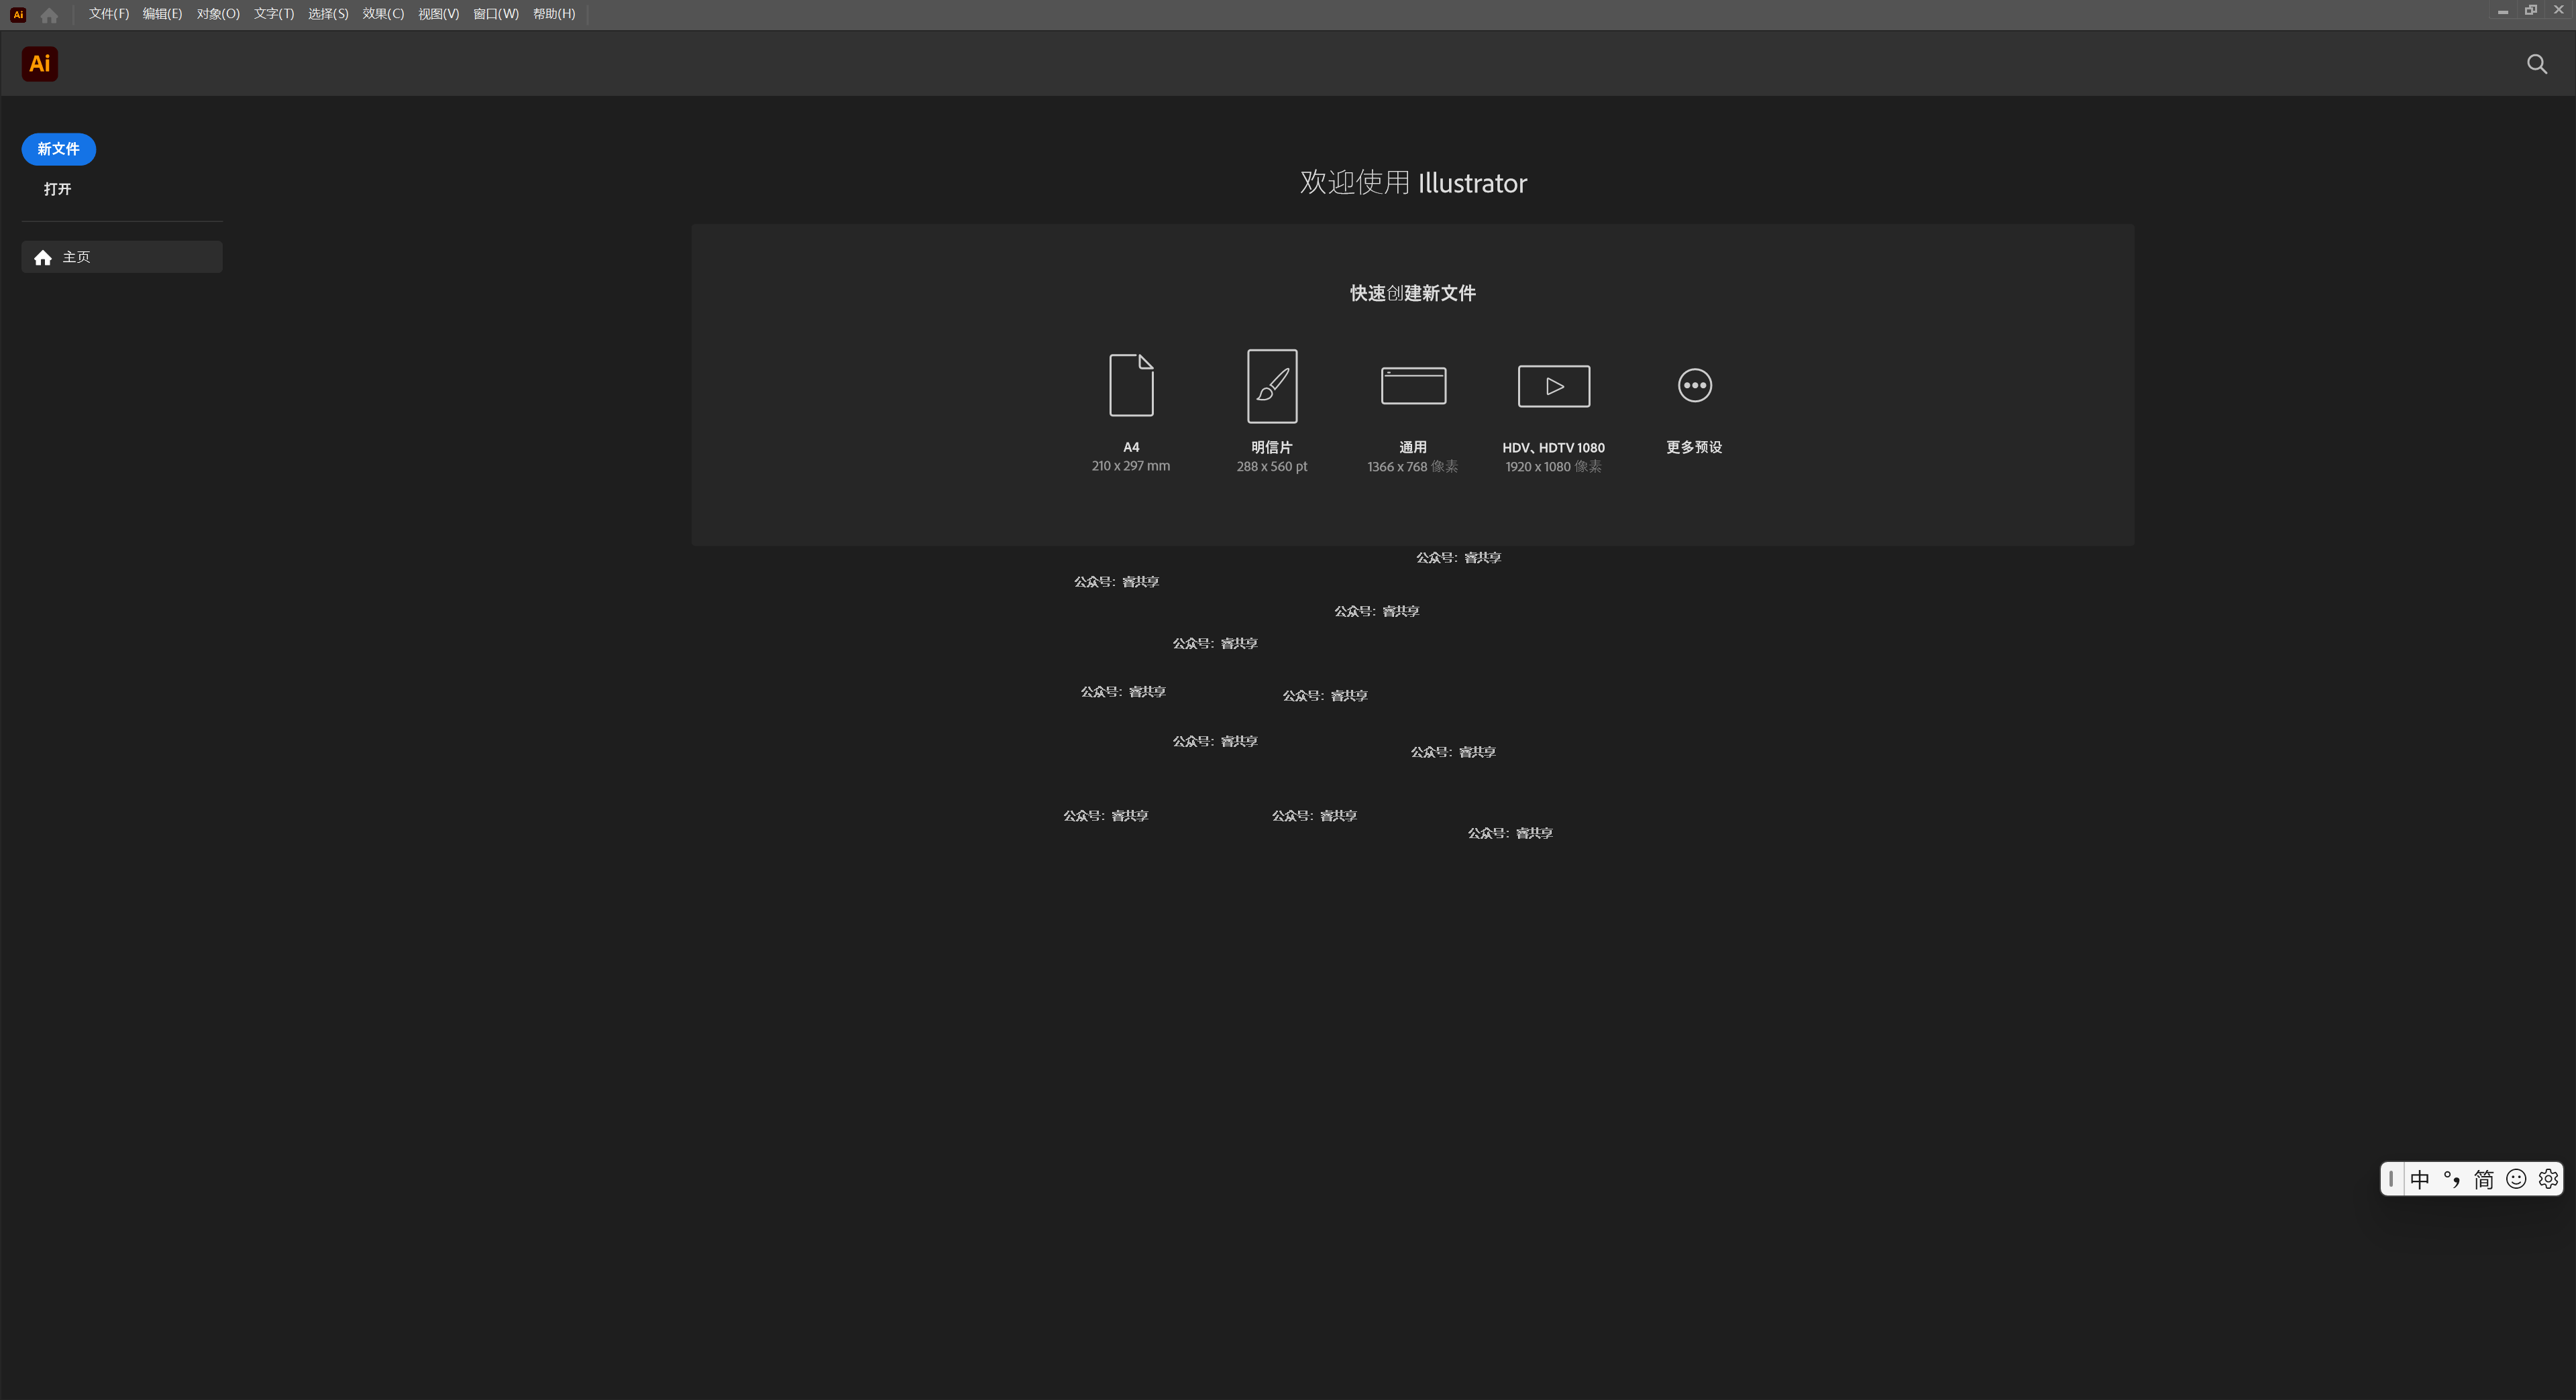2576x1400 pixels.
Task: Open the 文件(F) menu
Action: 108,14
